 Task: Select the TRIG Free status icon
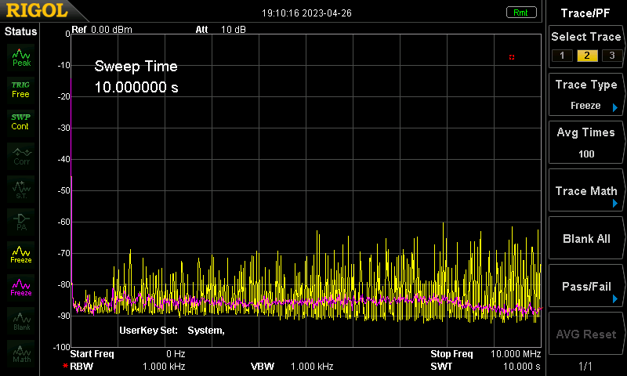(x=21, y=89)
